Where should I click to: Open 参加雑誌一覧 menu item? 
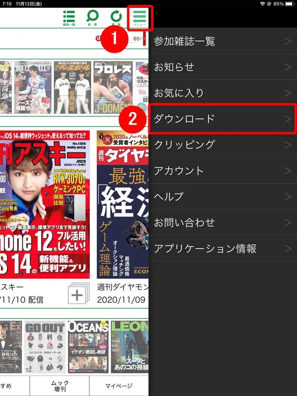click(x=223, y=41)
